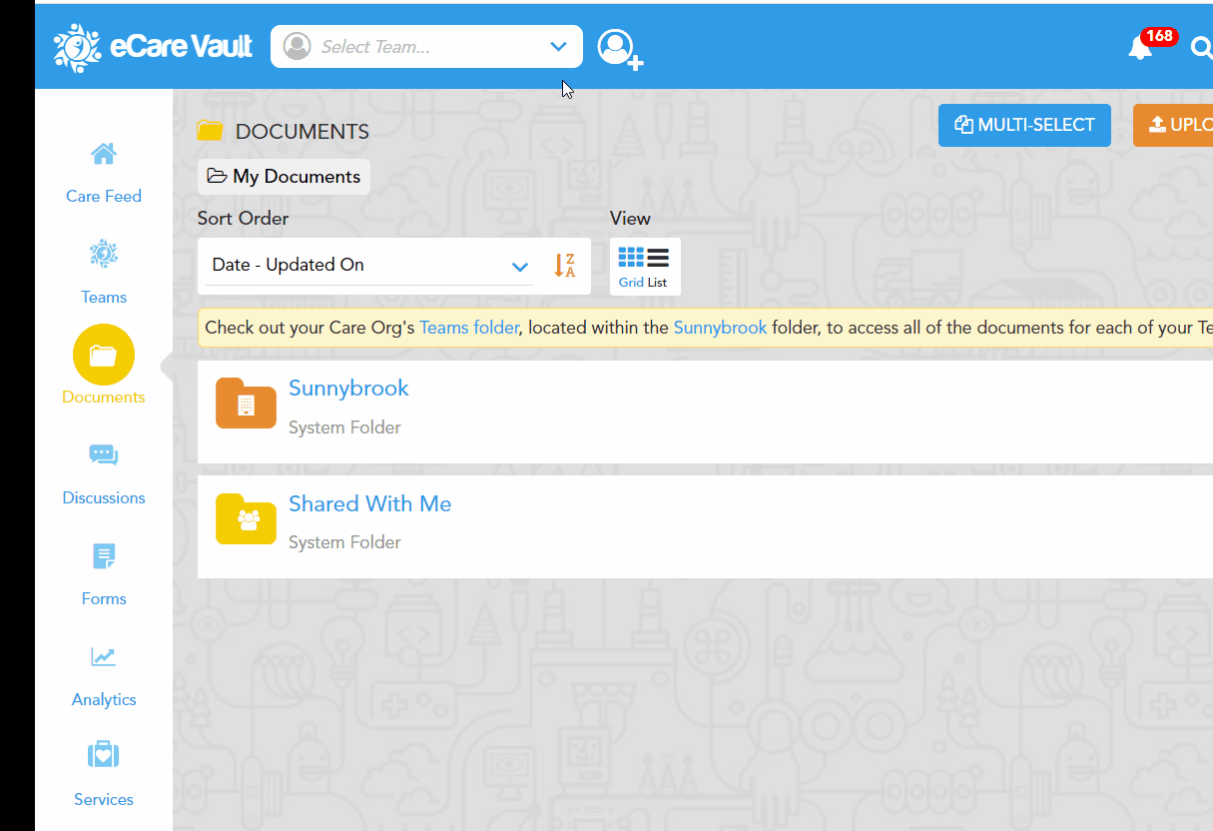Click the eCare Vault logo
Viewport: 1213px width, 831px height.
click(x=153, y=47)
